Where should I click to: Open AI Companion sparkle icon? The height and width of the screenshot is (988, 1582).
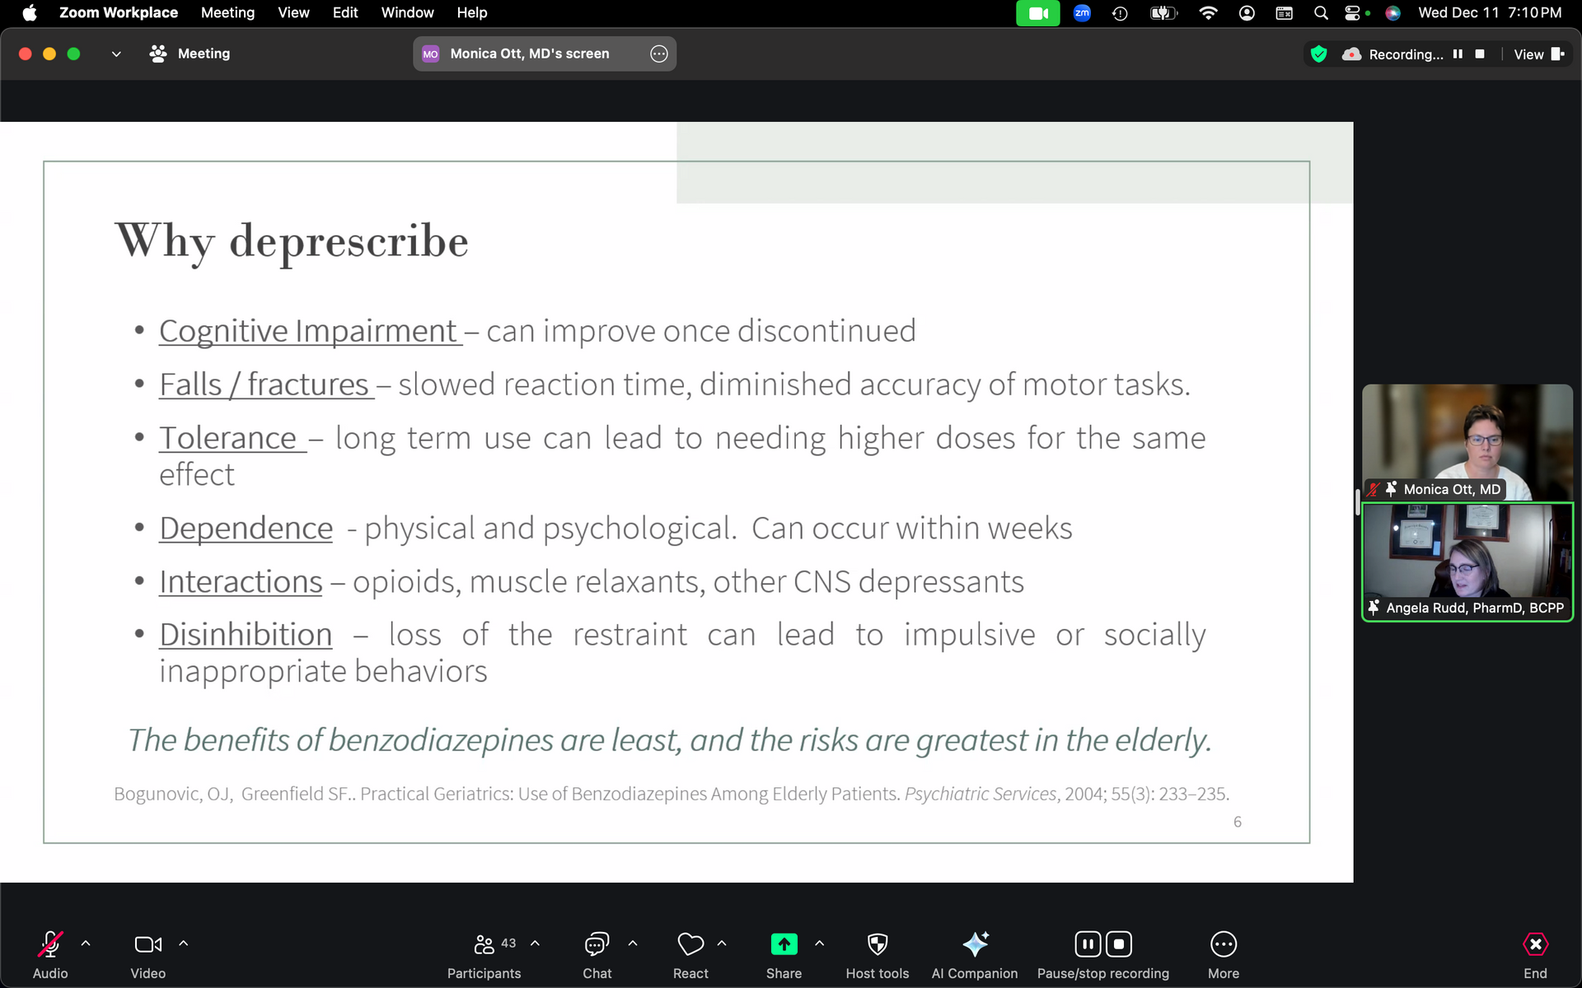(x=975, y=944)
